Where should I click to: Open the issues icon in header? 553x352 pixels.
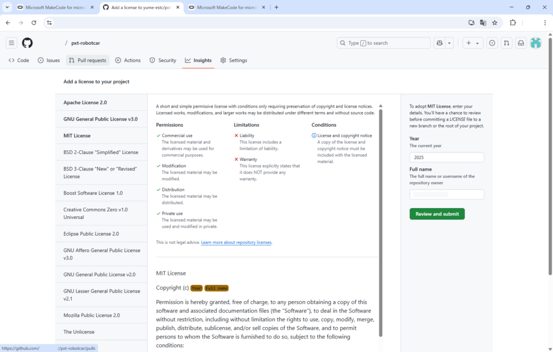coord(492,43)
